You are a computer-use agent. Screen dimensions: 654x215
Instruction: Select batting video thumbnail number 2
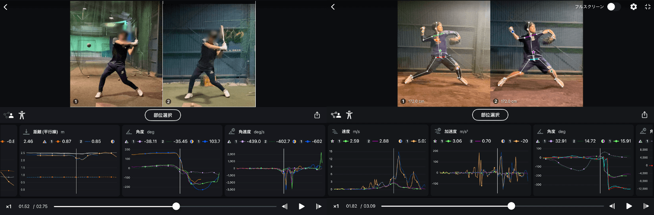209,54
